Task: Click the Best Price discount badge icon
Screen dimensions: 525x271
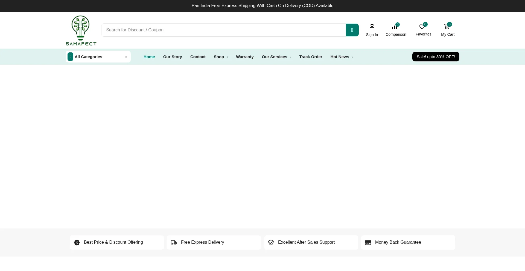Action: click(77, 243)
